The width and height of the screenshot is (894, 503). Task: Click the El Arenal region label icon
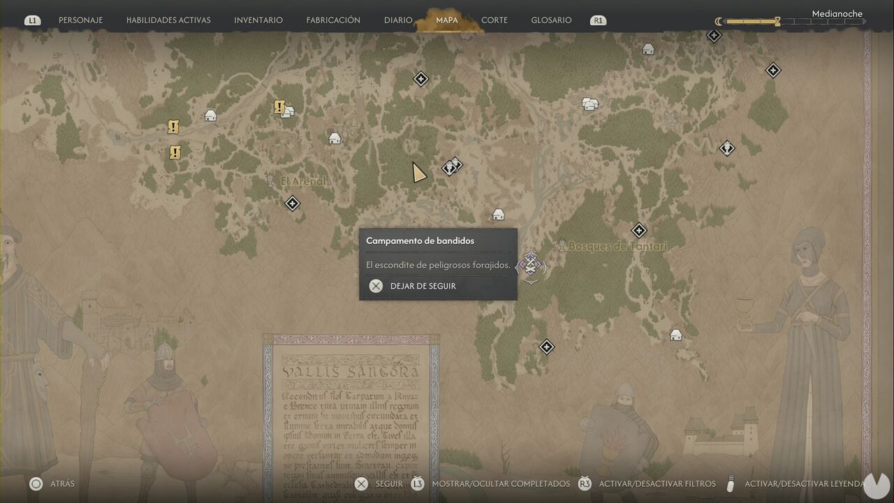point(270,181)
